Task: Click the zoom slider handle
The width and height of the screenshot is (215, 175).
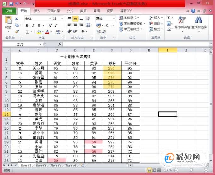Action: coord(191,170)
